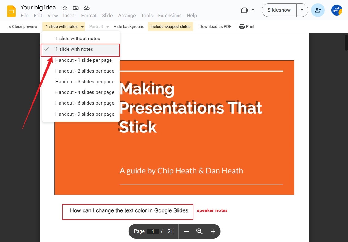Click the magnifier zoom icon
348x242 pixels.
pyautogui.click(x=200, y=231)
